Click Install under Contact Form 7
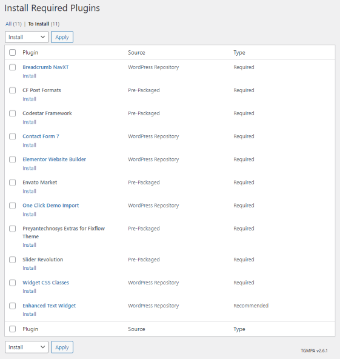Viewport: 340px width, 359px height. 29,145
